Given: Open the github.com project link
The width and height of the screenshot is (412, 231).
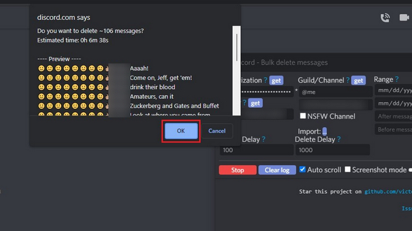Looking at the screenshot, I should (388, 192).
